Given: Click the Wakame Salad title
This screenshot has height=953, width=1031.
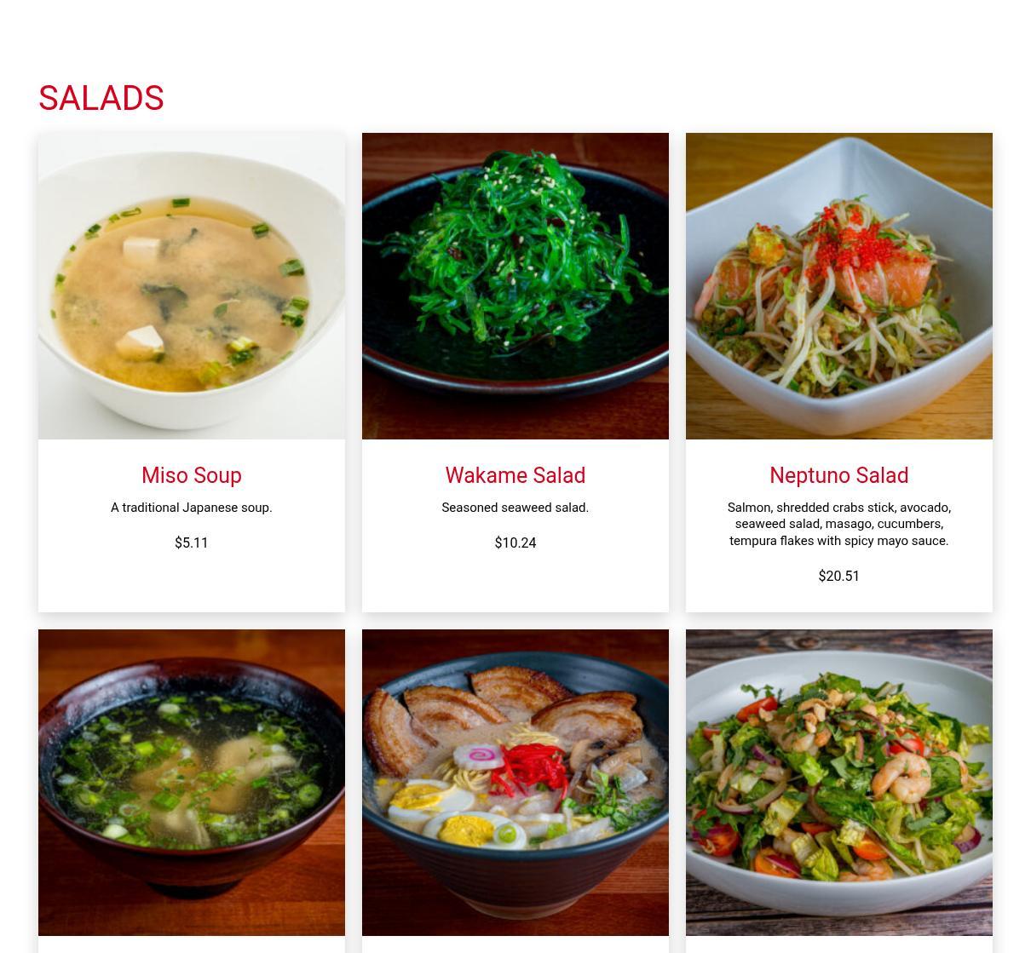Looking at the screenshot, I should click(515, 475).
